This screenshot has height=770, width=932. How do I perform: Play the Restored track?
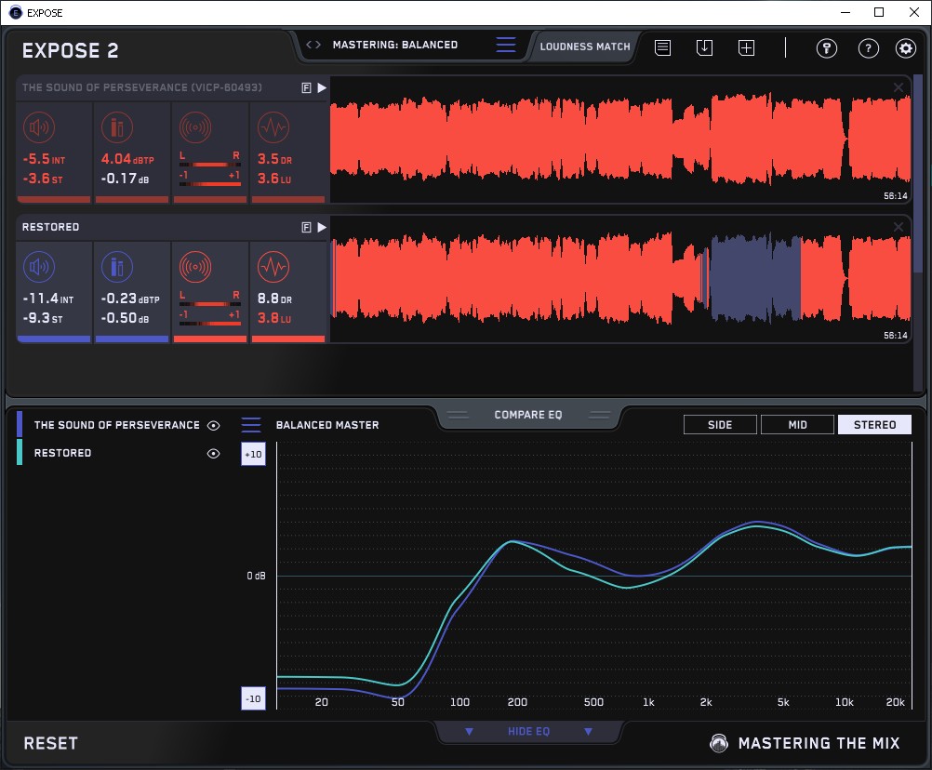tap(322, 227)
